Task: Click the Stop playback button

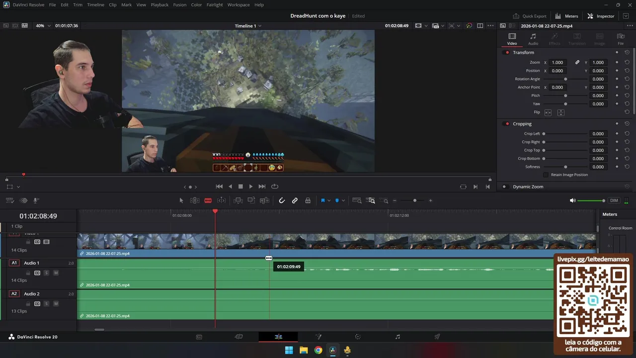Action: click(240, 186)
